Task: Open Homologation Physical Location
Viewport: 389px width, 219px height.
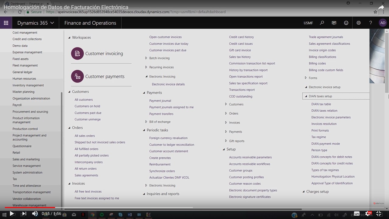Action: click(x=333, y=176)
